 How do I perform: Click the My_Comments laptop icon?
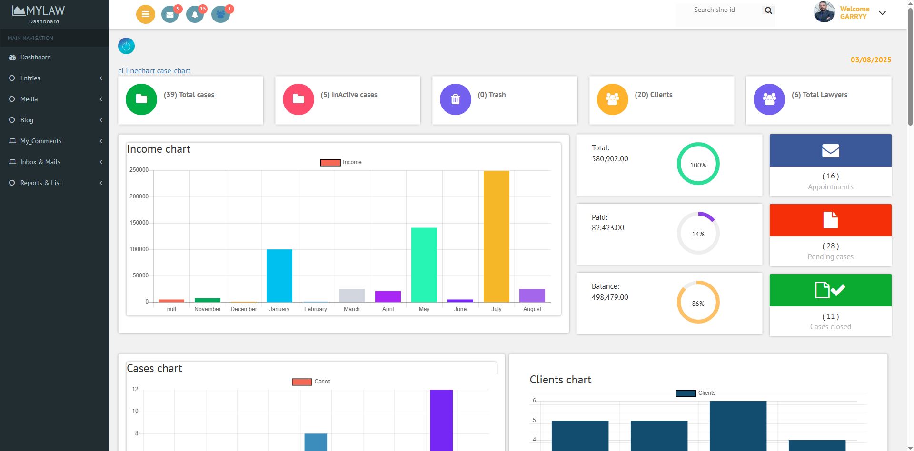point(12,141)
